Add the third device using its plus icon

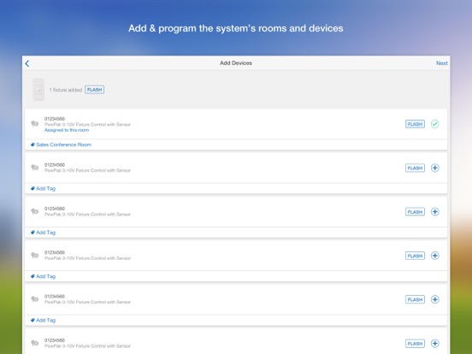click(x=434, y=212)
